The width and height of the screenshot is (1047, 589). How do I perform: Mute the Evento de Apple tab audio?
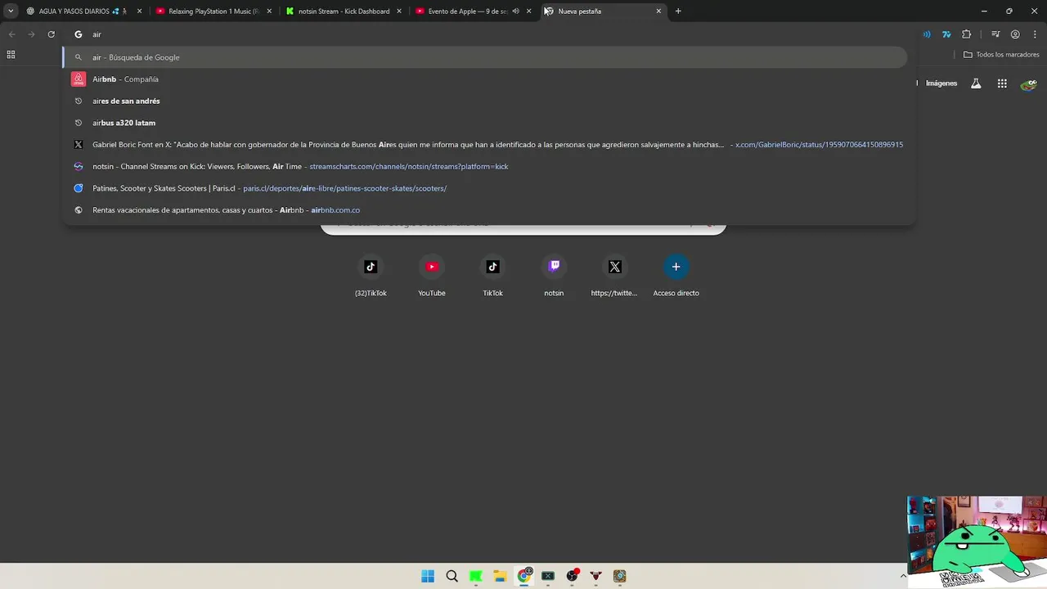click(515, 11)
